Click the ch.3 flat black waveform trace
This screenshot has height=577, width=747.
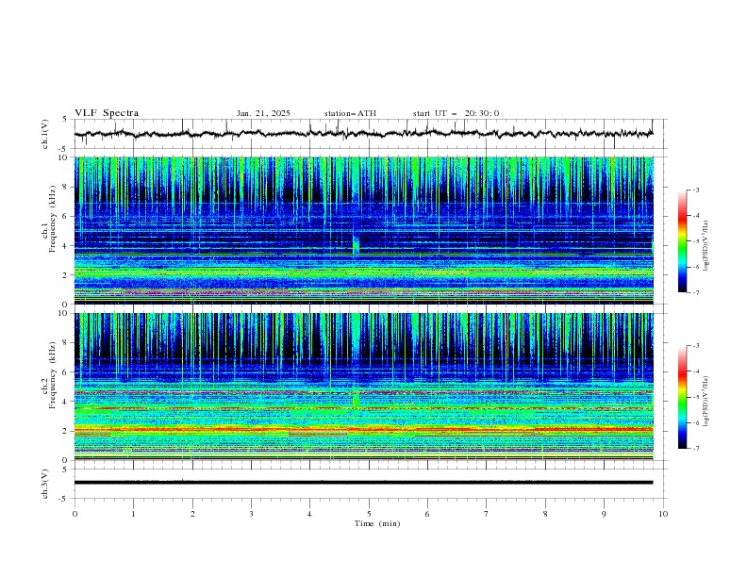click(x=363, y=483)
